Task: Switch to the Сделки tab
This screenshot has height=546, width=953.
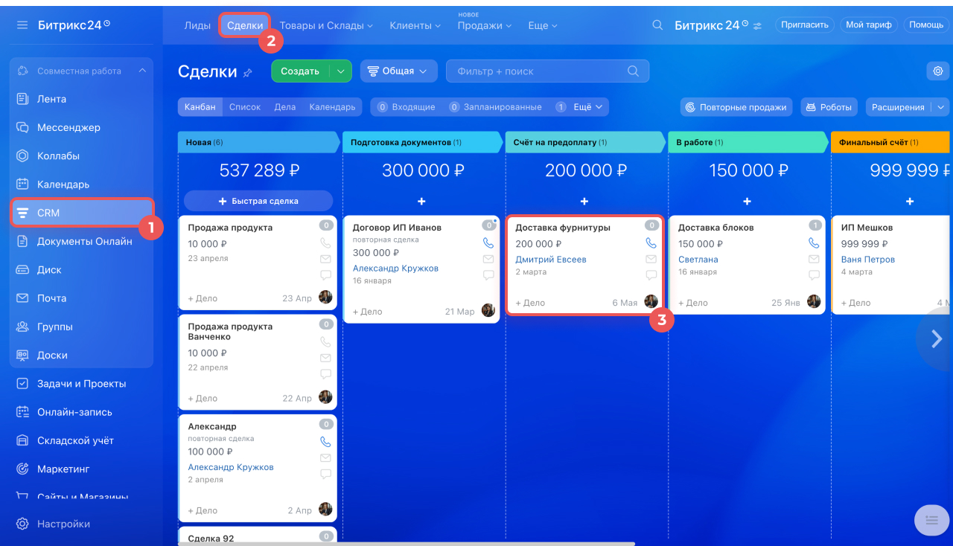Action: pos(245,25)
